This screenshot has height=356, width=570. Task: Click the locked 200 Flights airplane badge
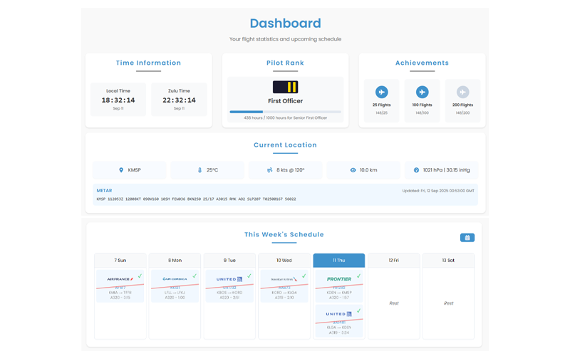(x=462, y=92)
